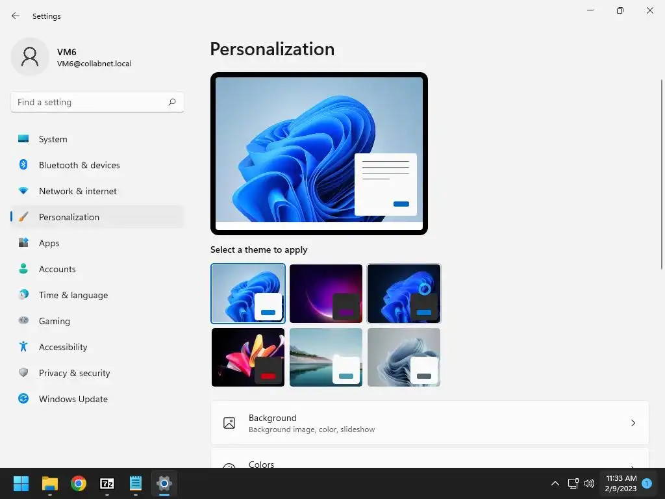Click the Apps icon in sidebar
665x499 pixels.
23,243
